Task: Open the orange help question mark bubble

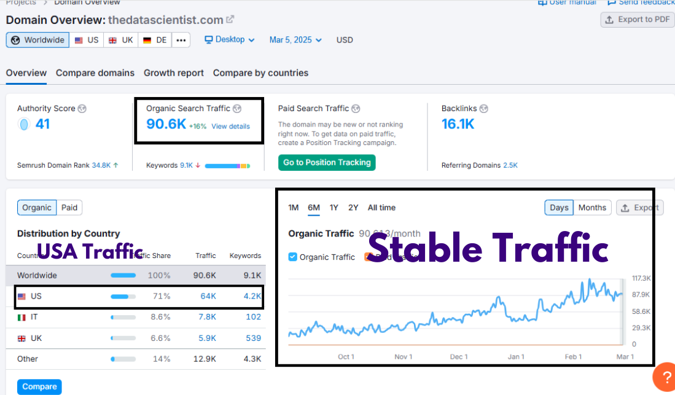Action: point(664,377)
